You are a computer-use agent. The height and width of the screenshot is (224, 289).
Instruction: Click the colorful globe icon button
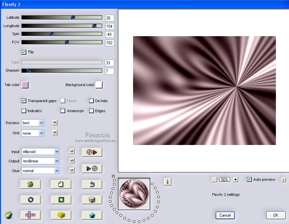tap(30, 184)
